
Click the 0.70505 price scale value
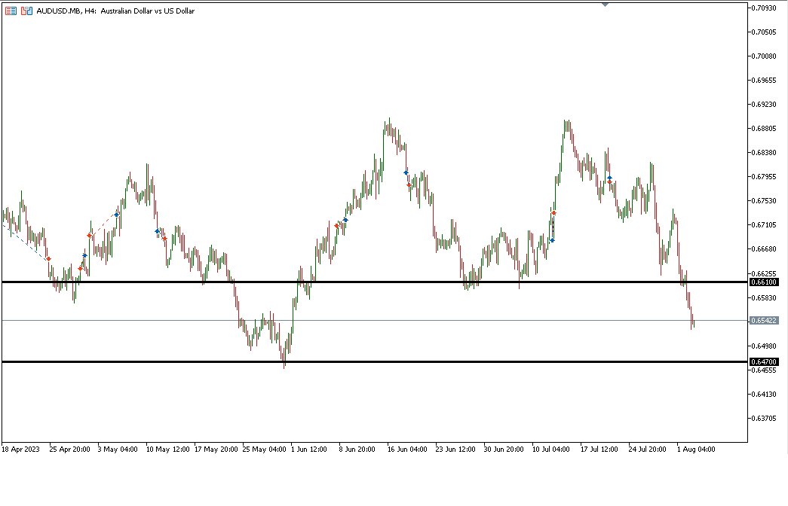[x=763, y=32]
